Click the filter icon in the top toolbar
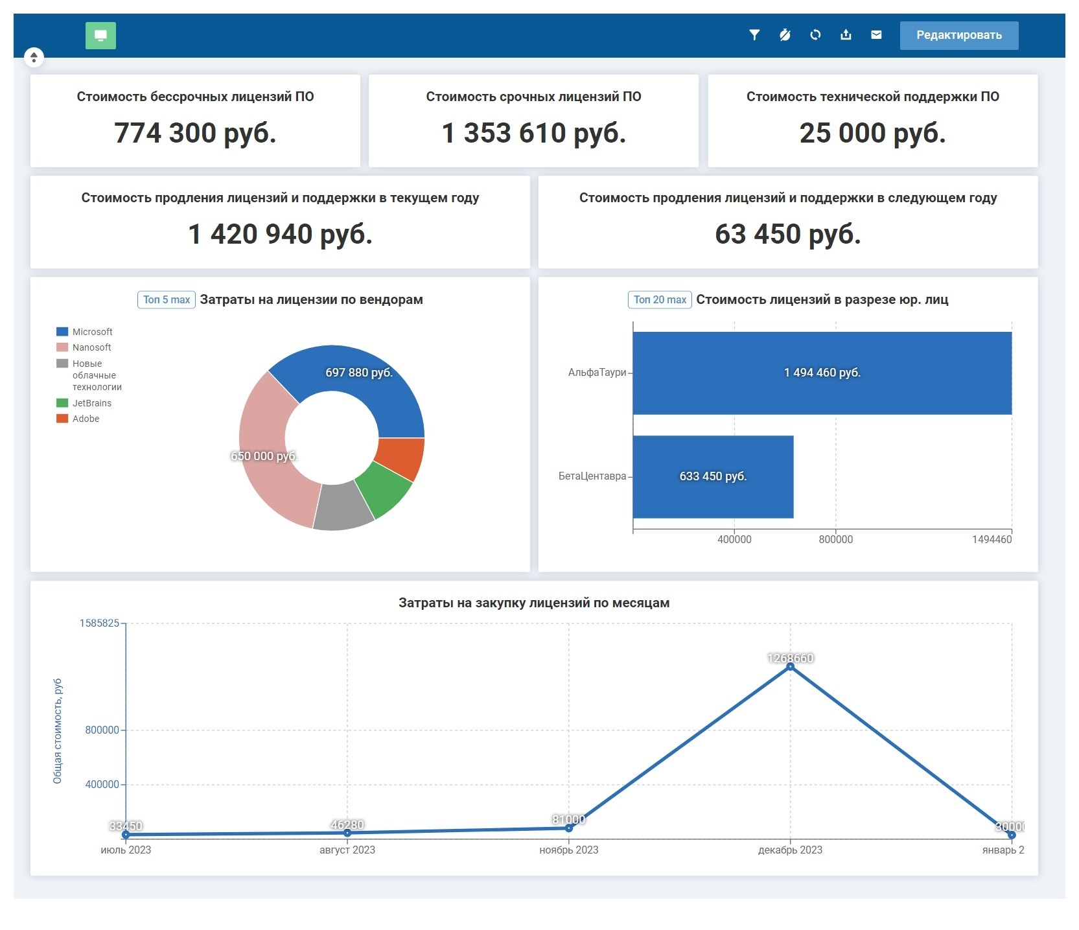 coord(754,36)
